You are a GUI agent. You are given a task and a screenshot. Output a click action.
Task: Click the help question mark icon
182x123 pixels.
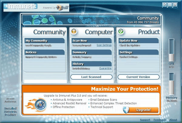pos(164,5)
